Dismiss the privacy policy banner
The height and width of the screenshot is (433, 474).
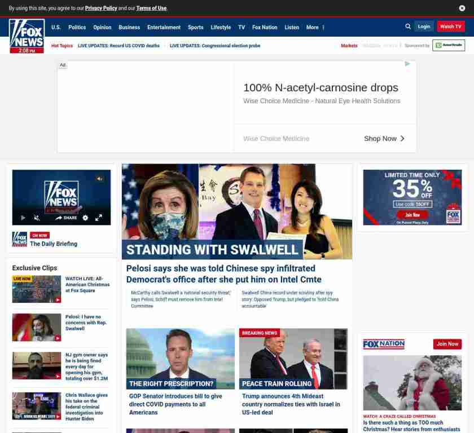tap(462, 8)
